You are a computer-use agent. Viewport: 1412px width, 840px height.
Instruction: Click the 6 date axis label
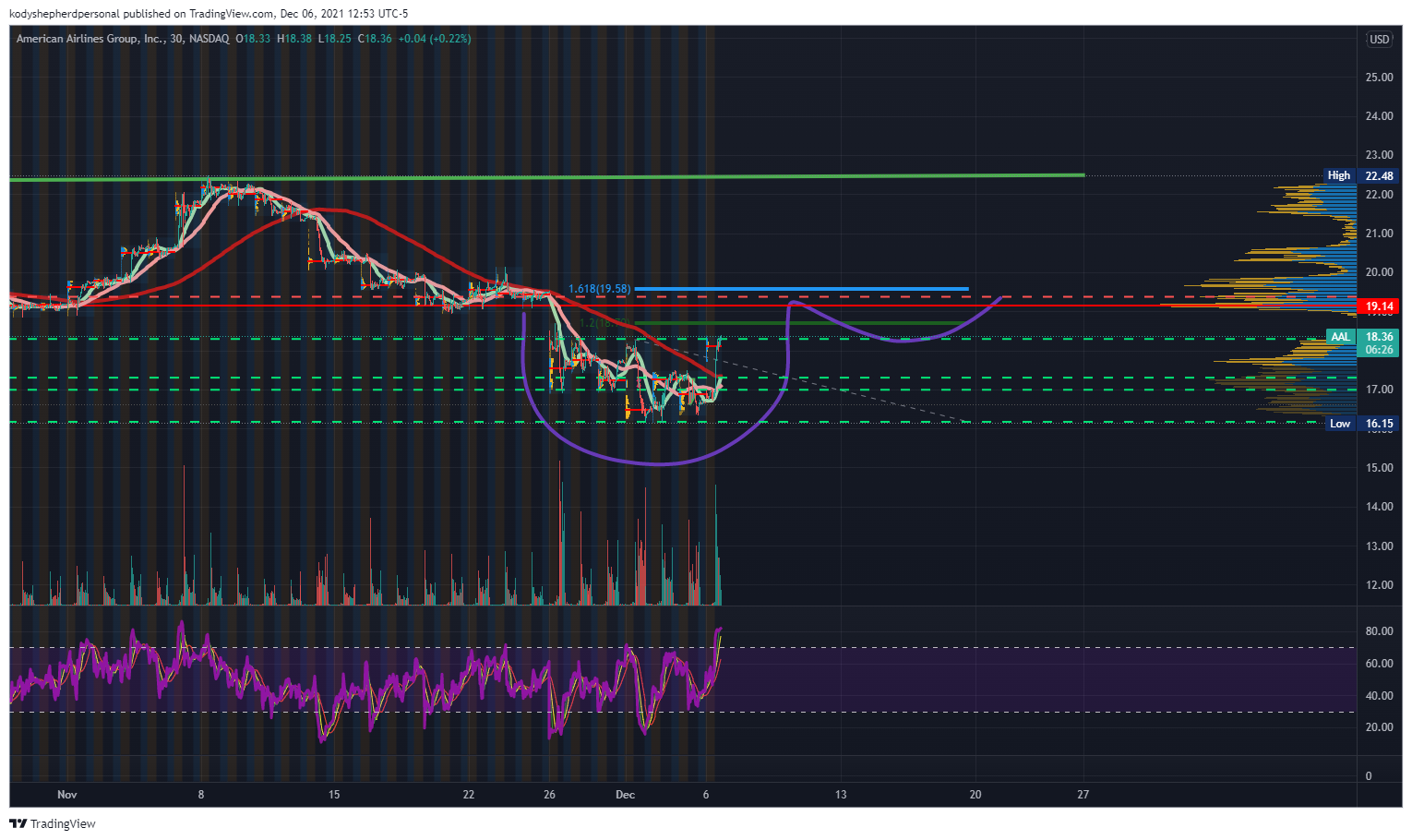(706, 794)
